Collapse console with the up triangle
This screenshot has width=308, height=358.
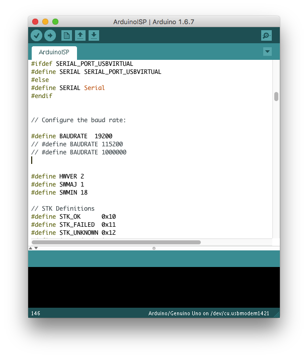click(30, 248)
